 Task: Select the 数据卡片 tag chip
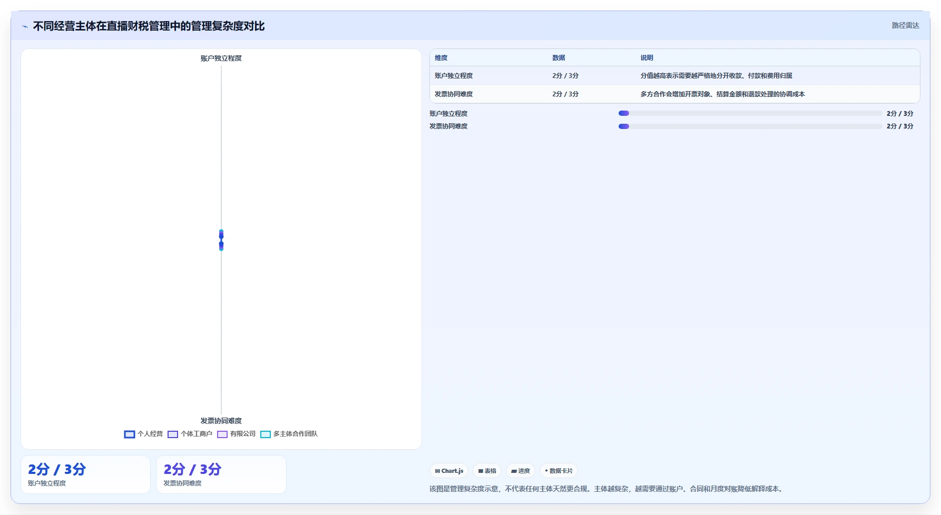(558, 471)
